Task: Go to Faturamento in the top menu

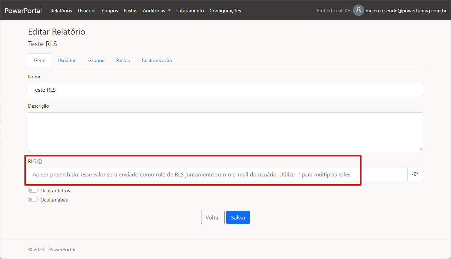Action: (190, 11)
